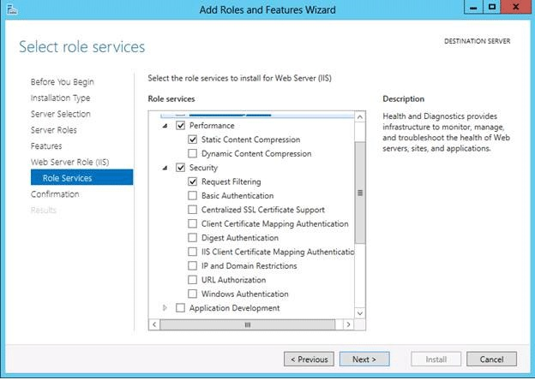Tick the Windows Authentication checkbox
Image resolution: width=535 pixels, height=380 pixels.
click(x=192, y=294)
